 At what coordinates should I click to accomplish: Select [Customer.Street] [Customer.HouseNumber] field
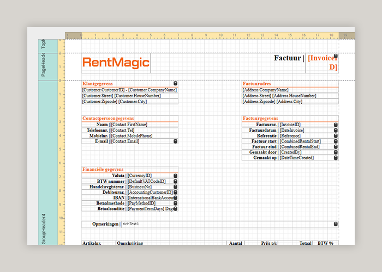pos(130,96)
